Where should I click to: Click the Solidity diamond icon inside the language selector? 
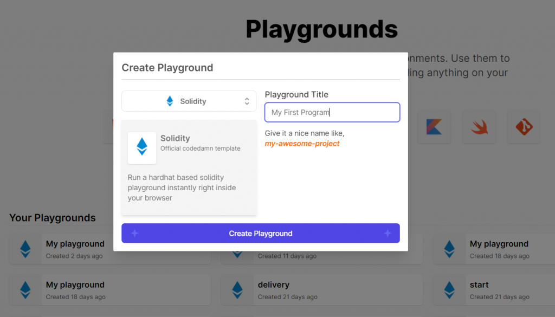click(x=171, y=101)
